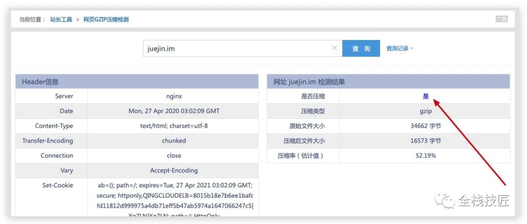
Task: Click the 原始文件大小 row label
Action: coord(307,126)
